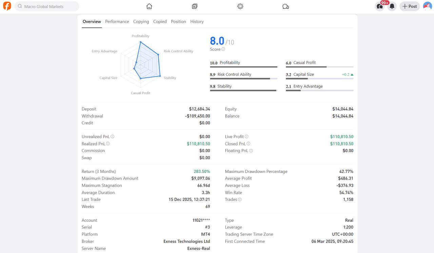Open the Live Profit info icon
Screen dimensions: 434x253
tap(246, 137)
